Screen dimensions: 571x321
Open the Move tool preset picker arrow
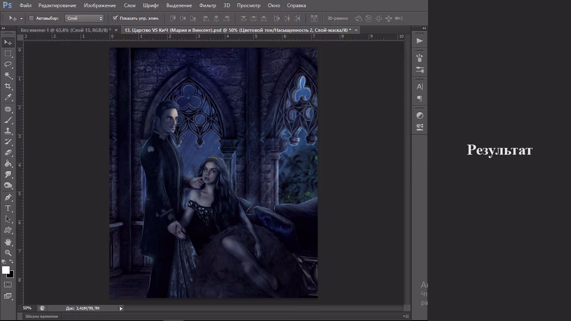tap(21, 19)
